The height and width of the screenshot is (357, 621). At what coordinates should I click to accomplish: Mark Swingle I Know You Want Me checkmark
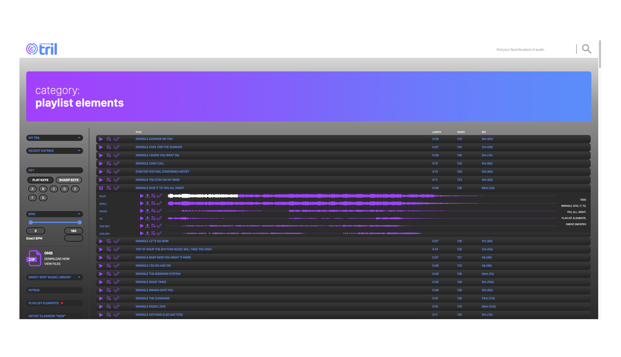(x=116, y=155)
